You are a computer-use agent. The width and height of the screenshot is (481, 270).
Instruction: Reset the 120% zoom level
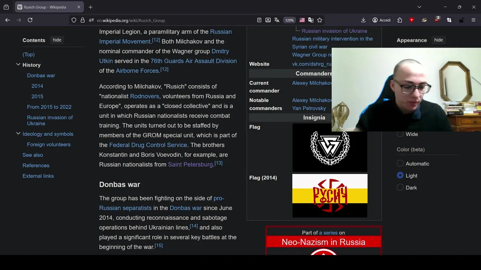[289, 20]
